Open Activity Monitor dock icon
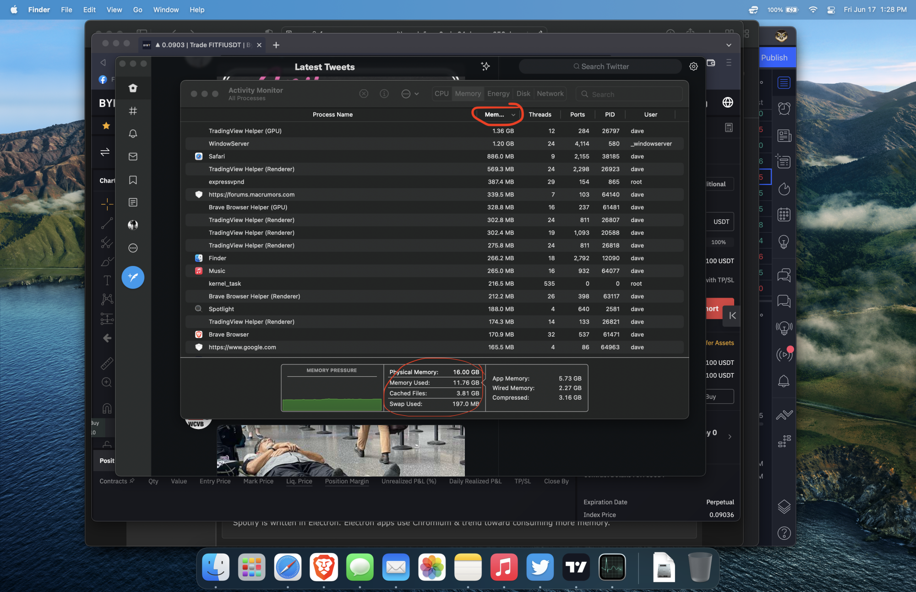916x592 pixels. [612, 567]
